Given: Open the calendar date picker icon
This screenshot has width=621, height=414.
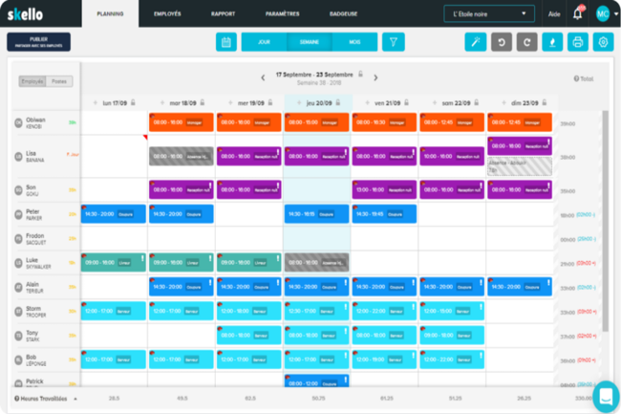Looking at the screenshot, I should (x=226, y=42).
